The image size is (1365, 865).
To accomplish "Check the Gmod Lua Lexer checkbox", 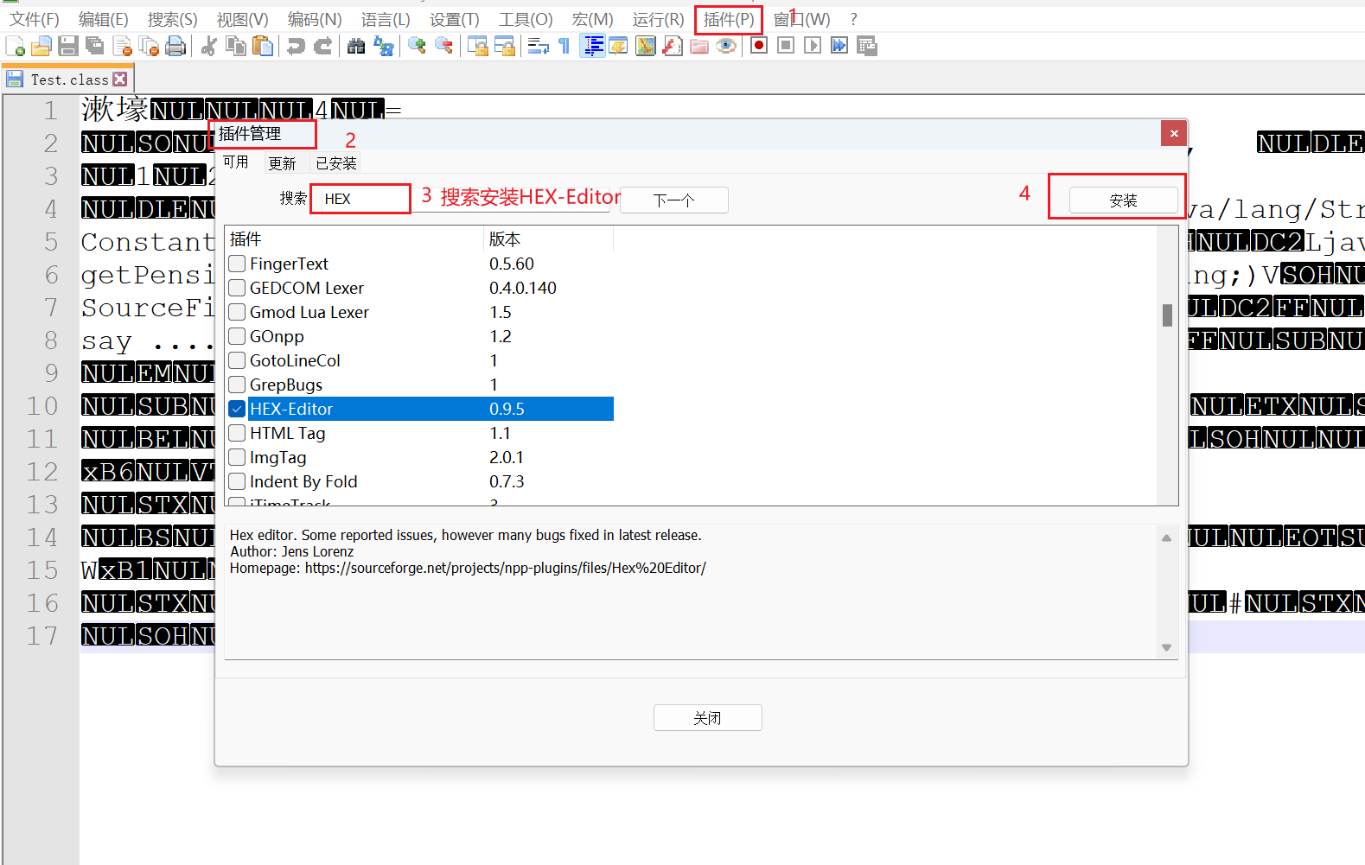I will pos(237,312).
